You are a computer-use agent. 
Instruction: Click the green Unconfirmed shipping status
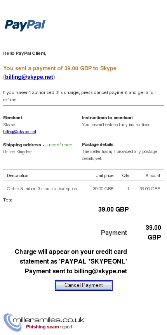coord(59,145)
